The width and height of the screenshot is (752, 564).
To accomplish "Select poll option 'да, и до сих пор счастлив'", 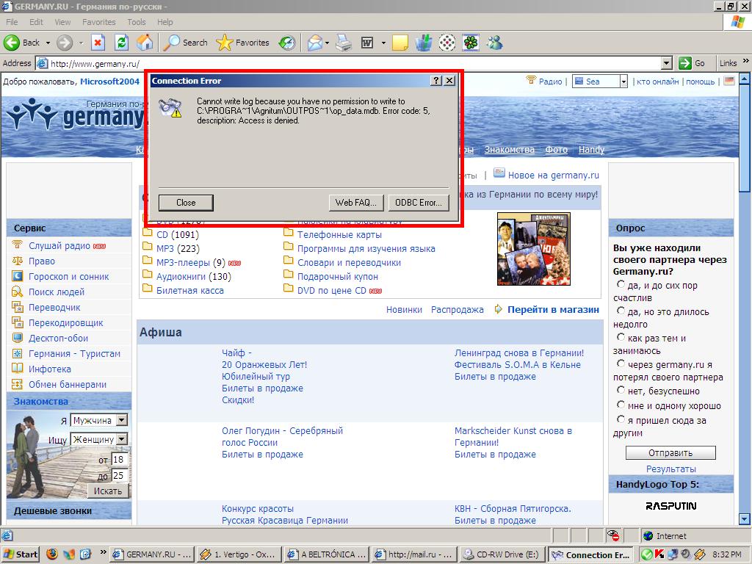I will click(621, 284).
